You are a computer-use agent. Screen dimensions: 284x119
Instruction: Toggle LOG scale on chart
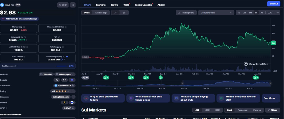270,13
